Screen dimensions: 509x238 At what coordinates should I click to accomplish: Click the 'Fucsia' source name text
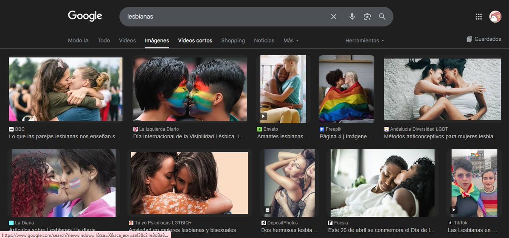click(341, 223)
